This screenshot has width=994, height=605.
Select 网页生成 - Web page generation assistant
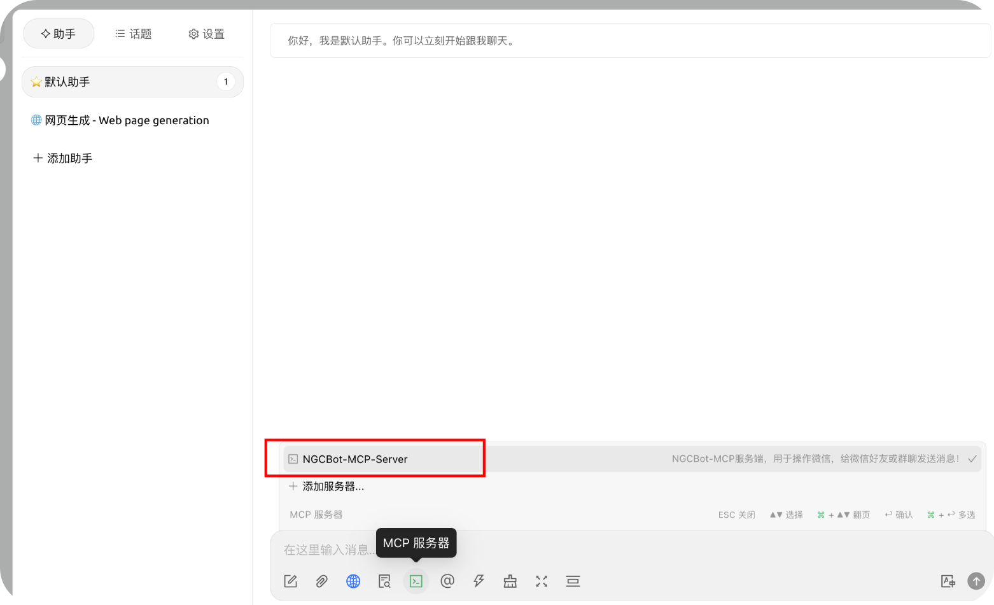coord(132,120)
